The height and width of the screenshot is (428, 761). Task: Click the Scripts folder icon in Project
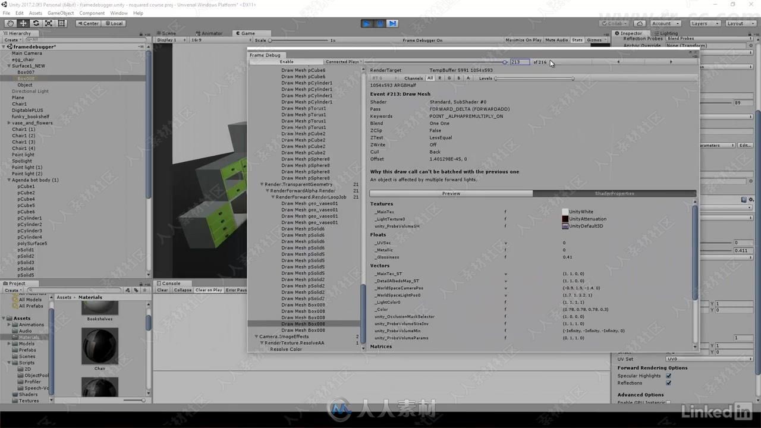coord(14,363)
